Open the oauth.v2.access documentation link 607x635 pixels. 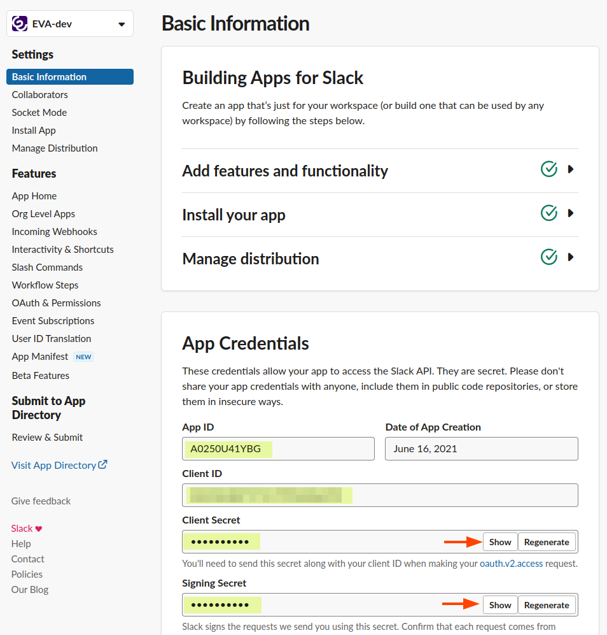511,563
